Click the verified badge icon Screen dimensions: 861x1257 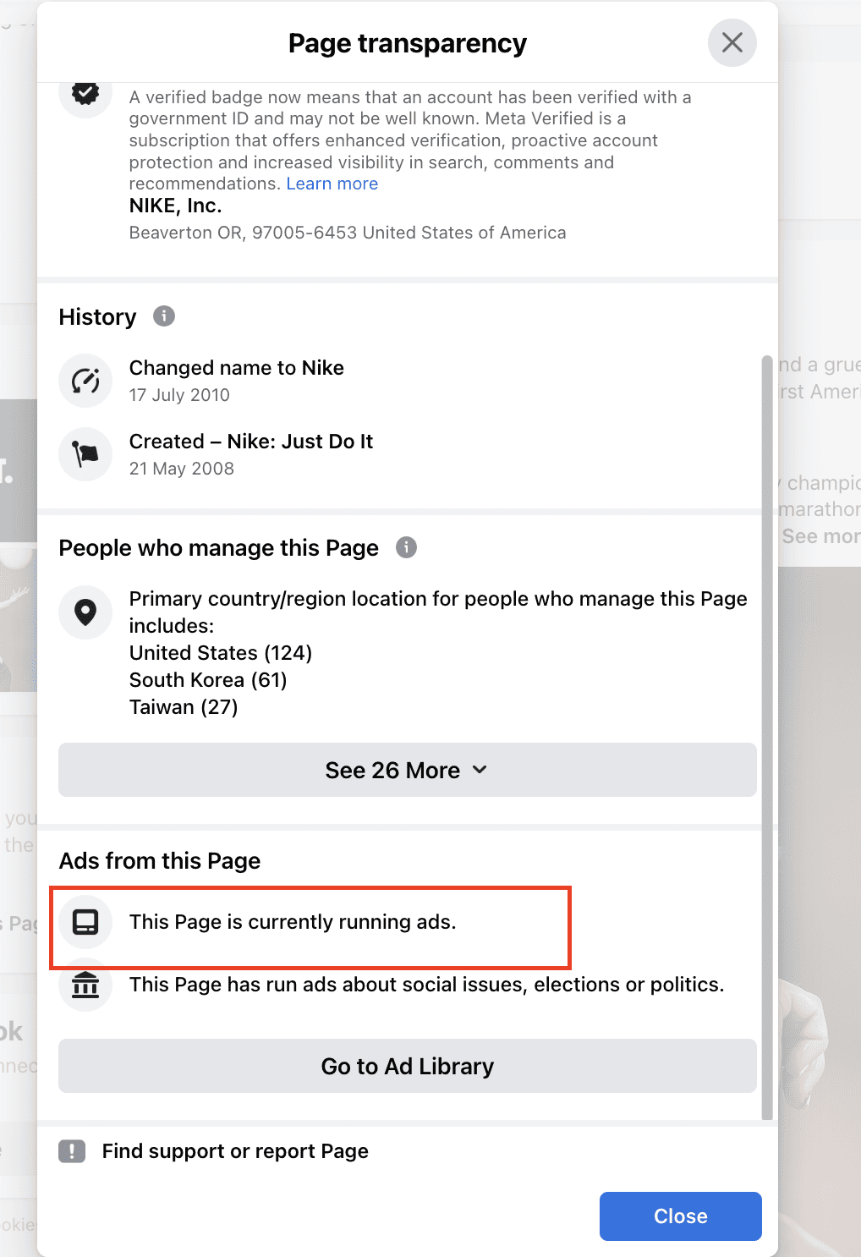tap(85, 93)
